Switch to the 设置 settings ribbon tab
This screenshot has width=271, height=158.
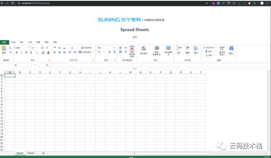point(55,42)
